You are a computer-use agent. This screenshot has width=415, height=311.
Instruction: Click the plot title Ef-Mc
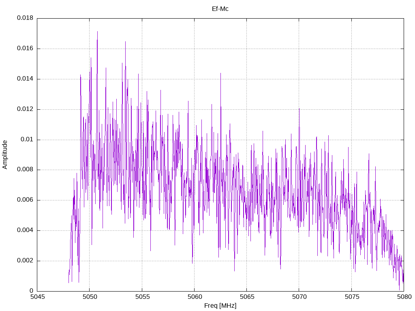click(220, 9)
